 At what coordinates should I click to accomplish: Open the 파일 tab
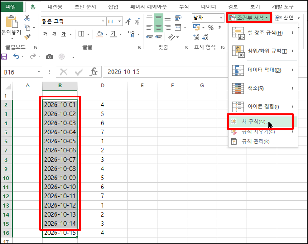11,7
